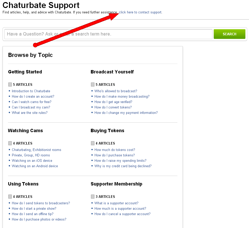Open 'What are the site rules?' article

coord(30,113)
